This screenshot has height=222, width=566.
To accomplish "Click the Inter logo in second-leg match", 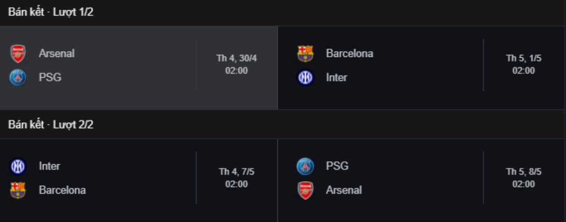I will (18, 166).
